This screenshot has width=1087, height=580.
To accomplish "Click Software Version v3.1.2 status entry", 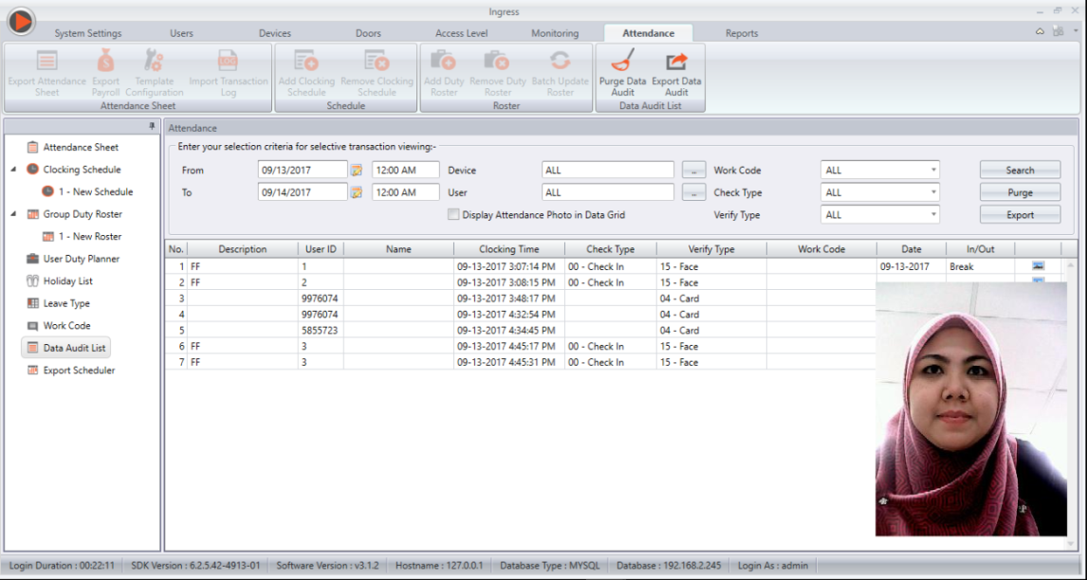I will tap(327, 566).
